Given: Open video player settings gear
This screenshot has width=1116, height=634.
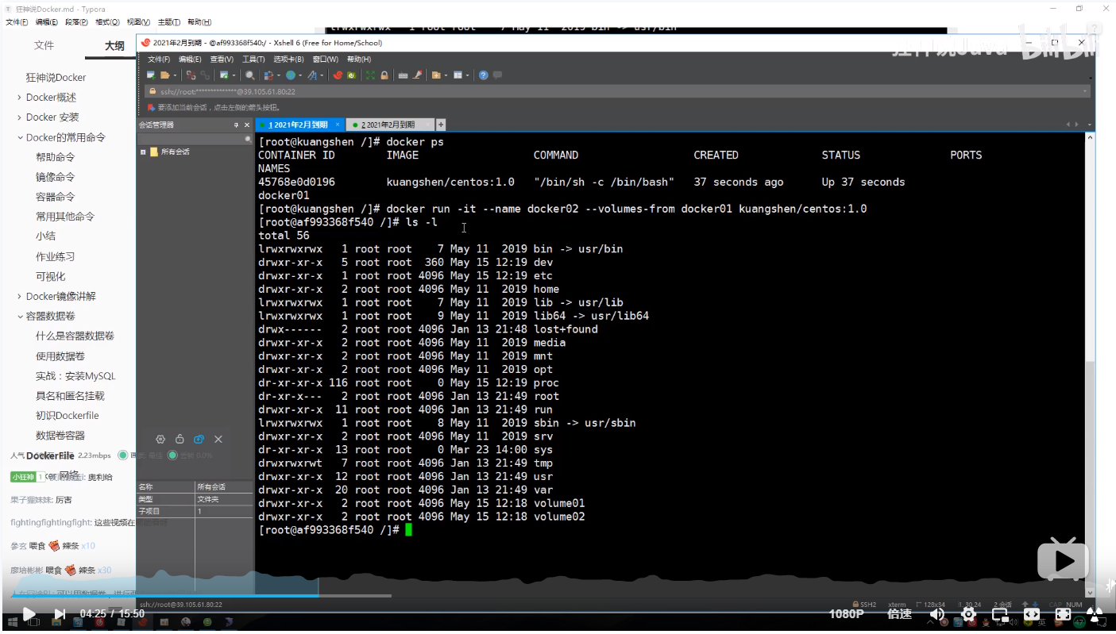Looking at the screenshot, I should click(968, 613).
